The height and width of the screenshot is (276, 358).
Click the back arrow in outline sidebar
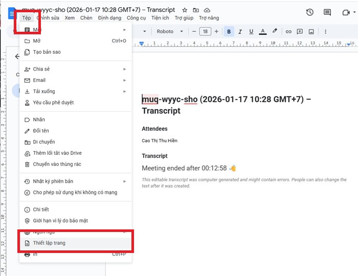(x=17, y=56)
